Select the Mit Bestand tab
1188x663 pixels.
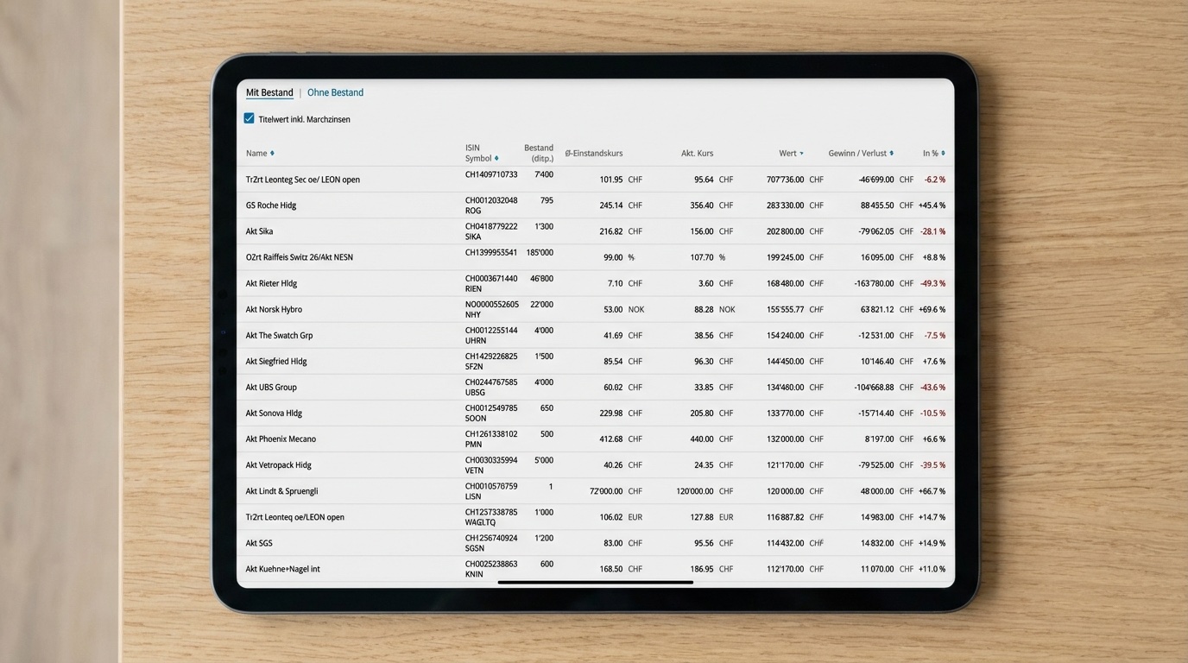pyautogui.click(x=269, y=92)
